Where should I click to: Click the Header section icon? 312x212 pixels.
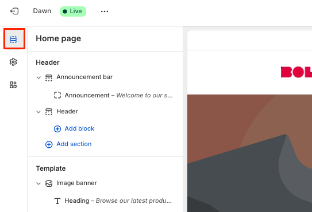pos(49,112)
